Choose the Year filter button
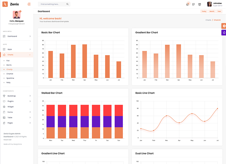Viewport: 226px width, 164px height. [x=219, y=11]
